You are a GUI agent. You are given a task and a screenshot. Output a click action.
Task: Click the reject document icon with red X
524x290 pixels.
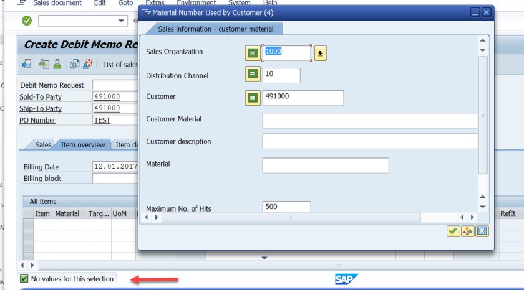(87, 63)
